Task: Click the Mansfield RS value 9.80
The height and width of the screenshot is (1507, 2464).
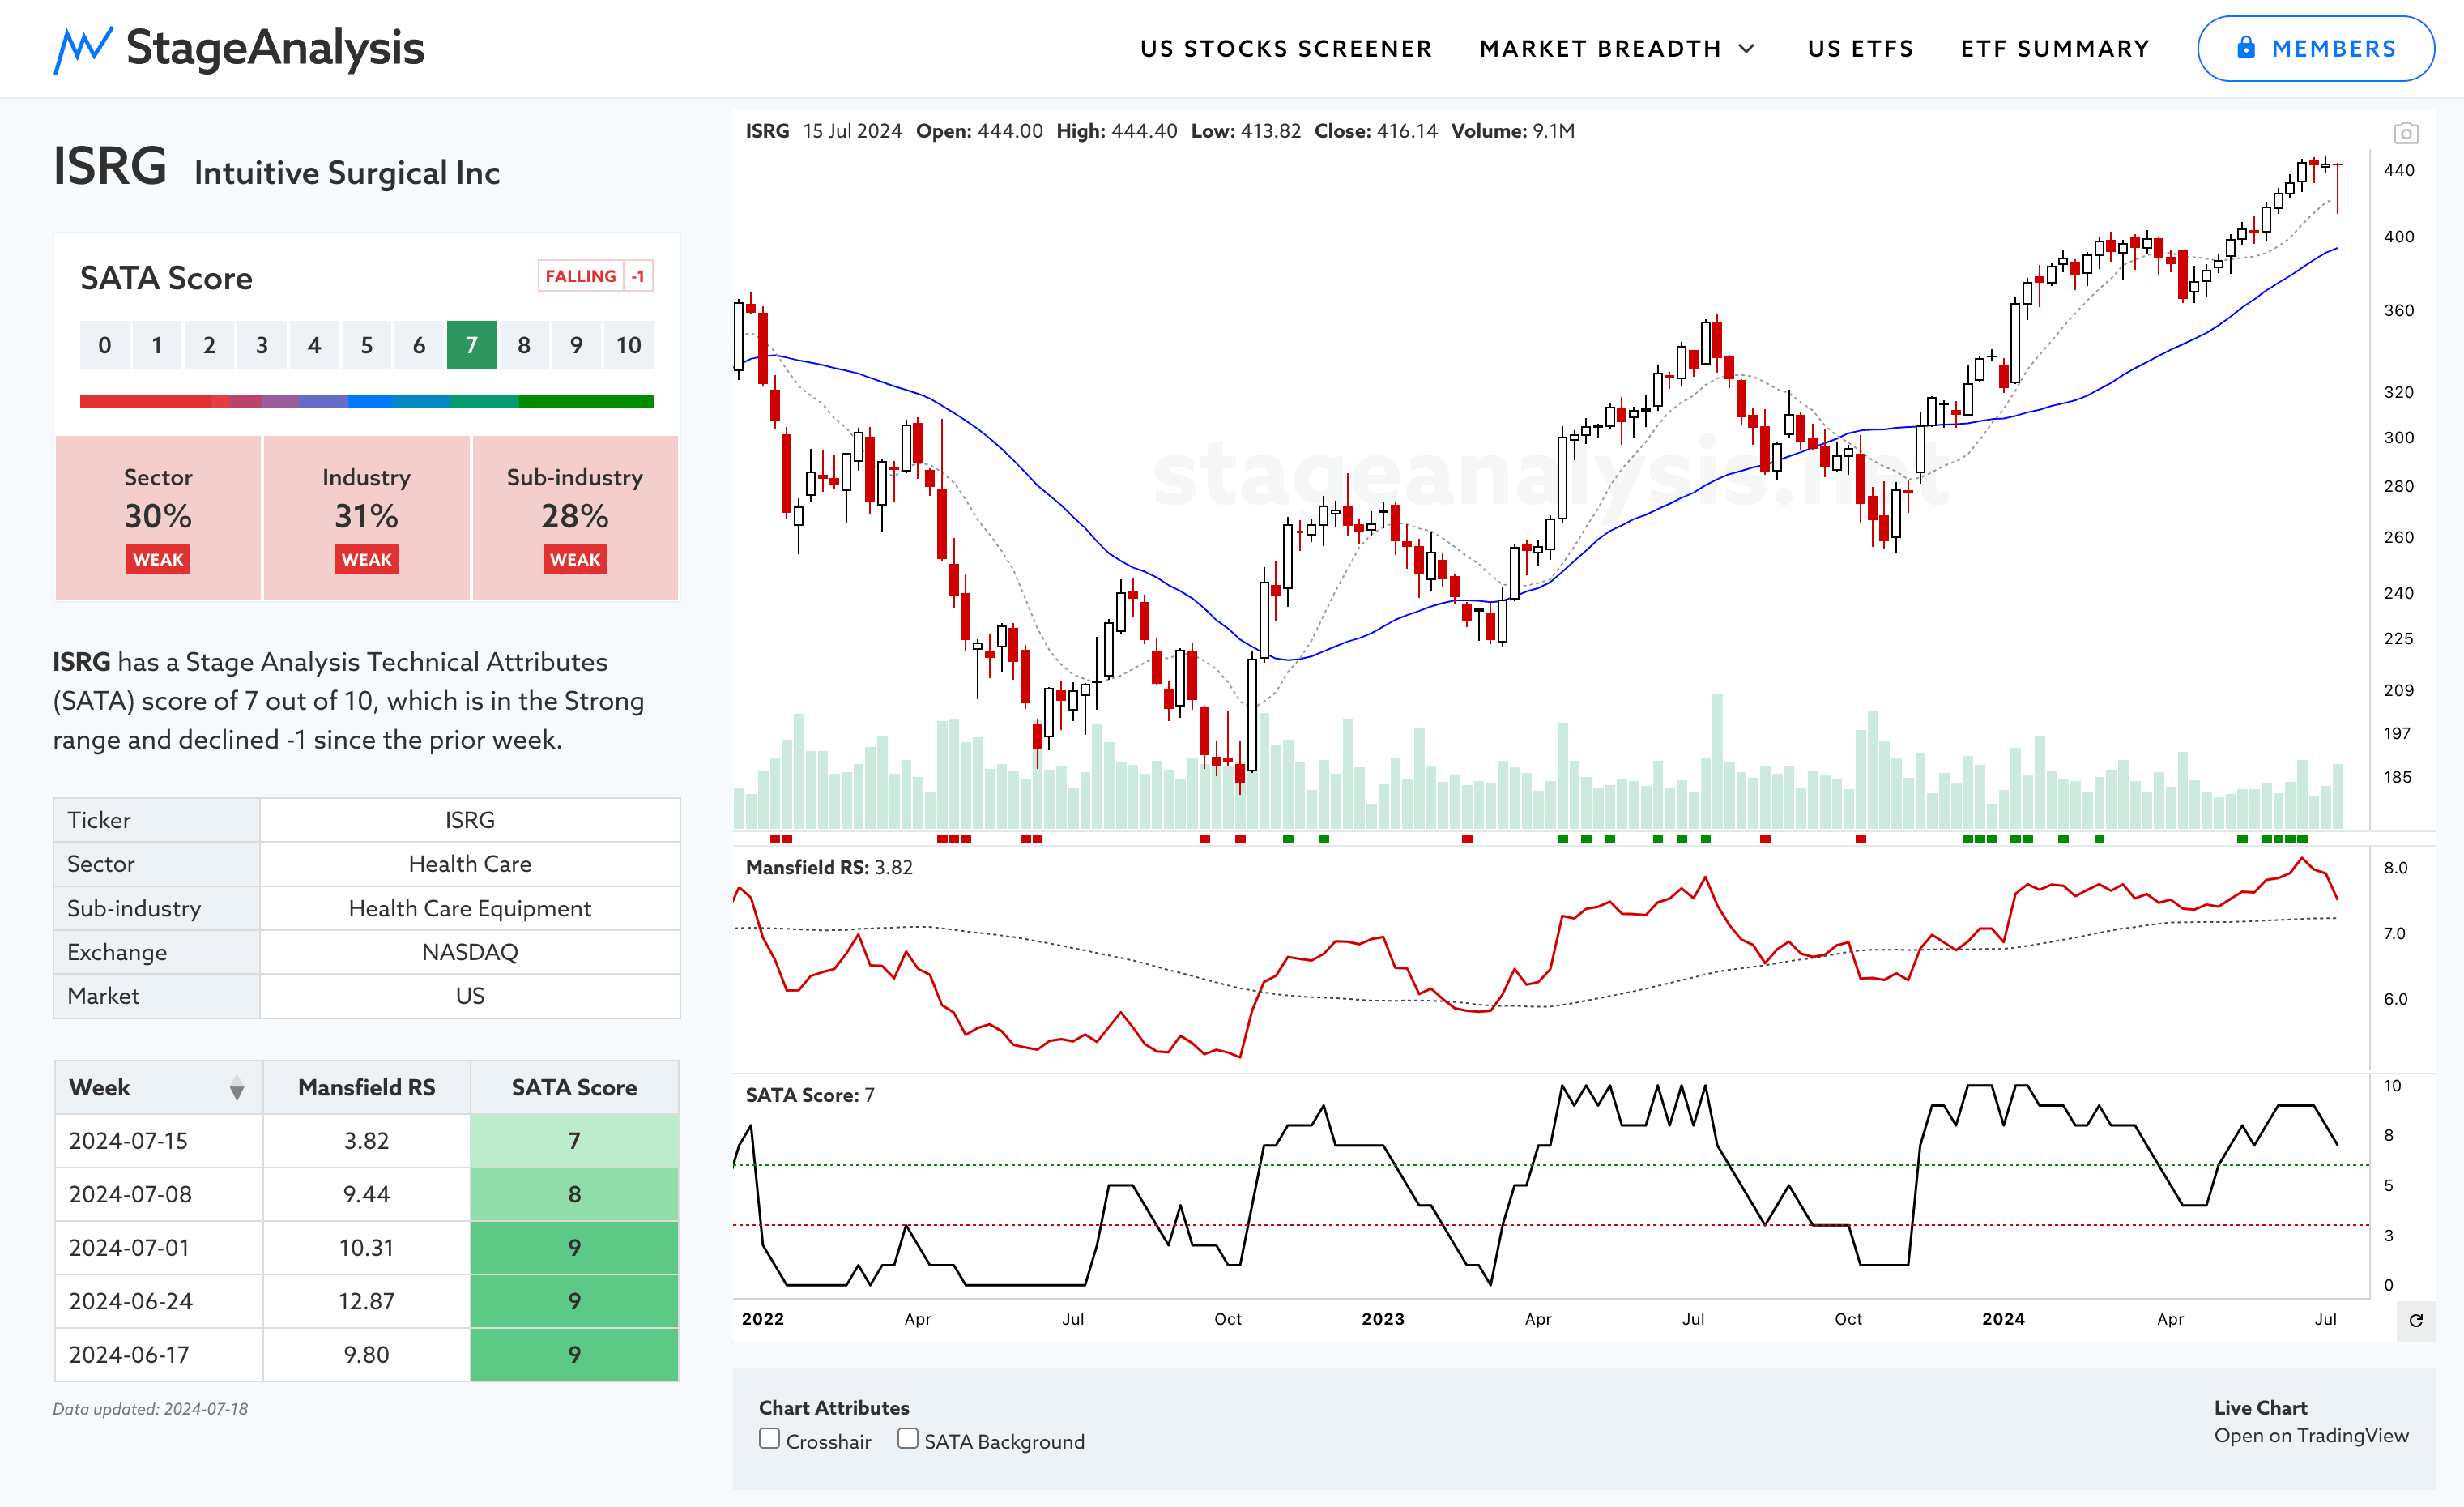Action: (366, 1355)
